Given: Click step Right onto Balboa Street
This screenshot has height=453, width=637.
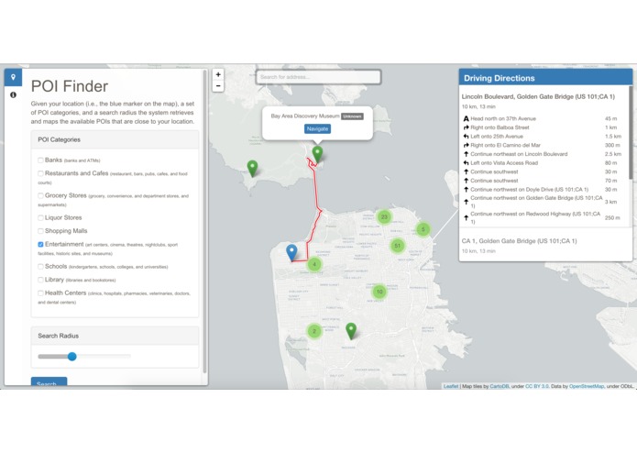Looking at the screenshot, I should (544, 127).
